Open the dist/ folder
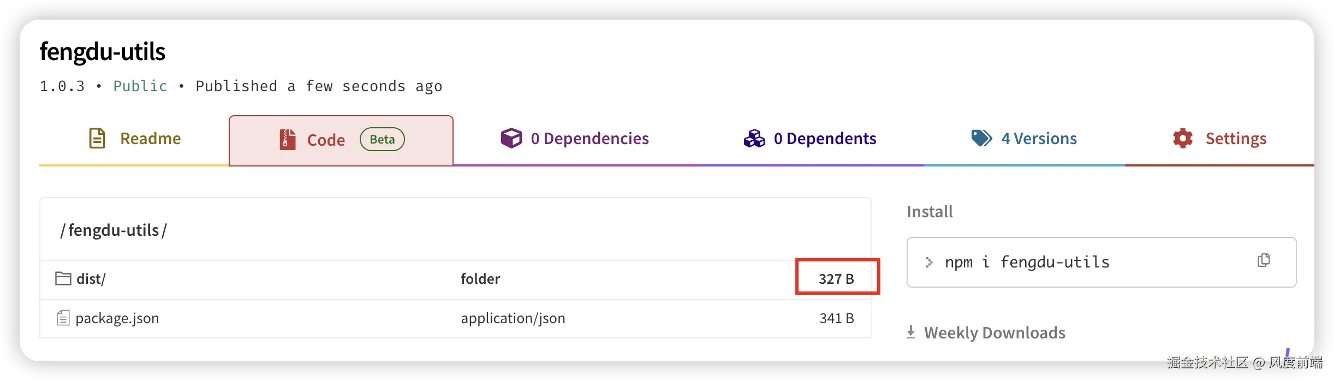This screenshot has height=381, width=1334. [x=91, y=279]
